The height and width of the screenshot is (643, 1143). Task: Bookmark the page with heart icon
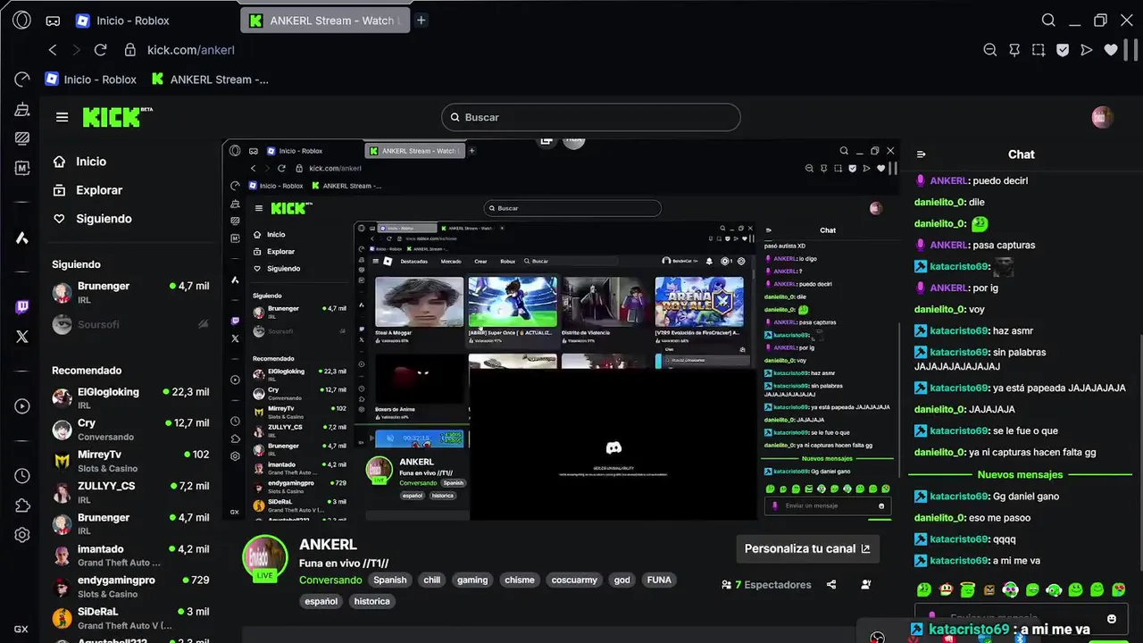(x=1111, y=50)
